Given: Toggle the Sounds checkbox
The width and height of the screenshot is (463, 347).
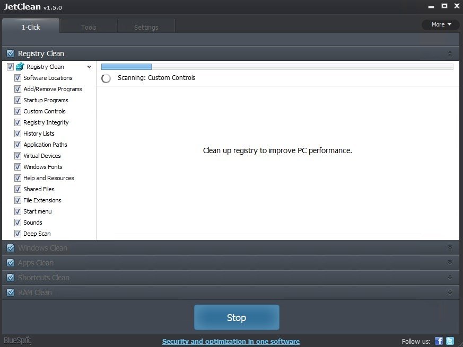Looking at the screenshot, I should tap(18, 223).
